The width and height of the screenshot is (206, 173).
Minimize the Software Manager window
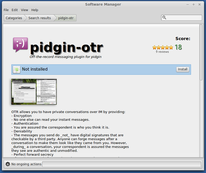click(x=188, y=5)
